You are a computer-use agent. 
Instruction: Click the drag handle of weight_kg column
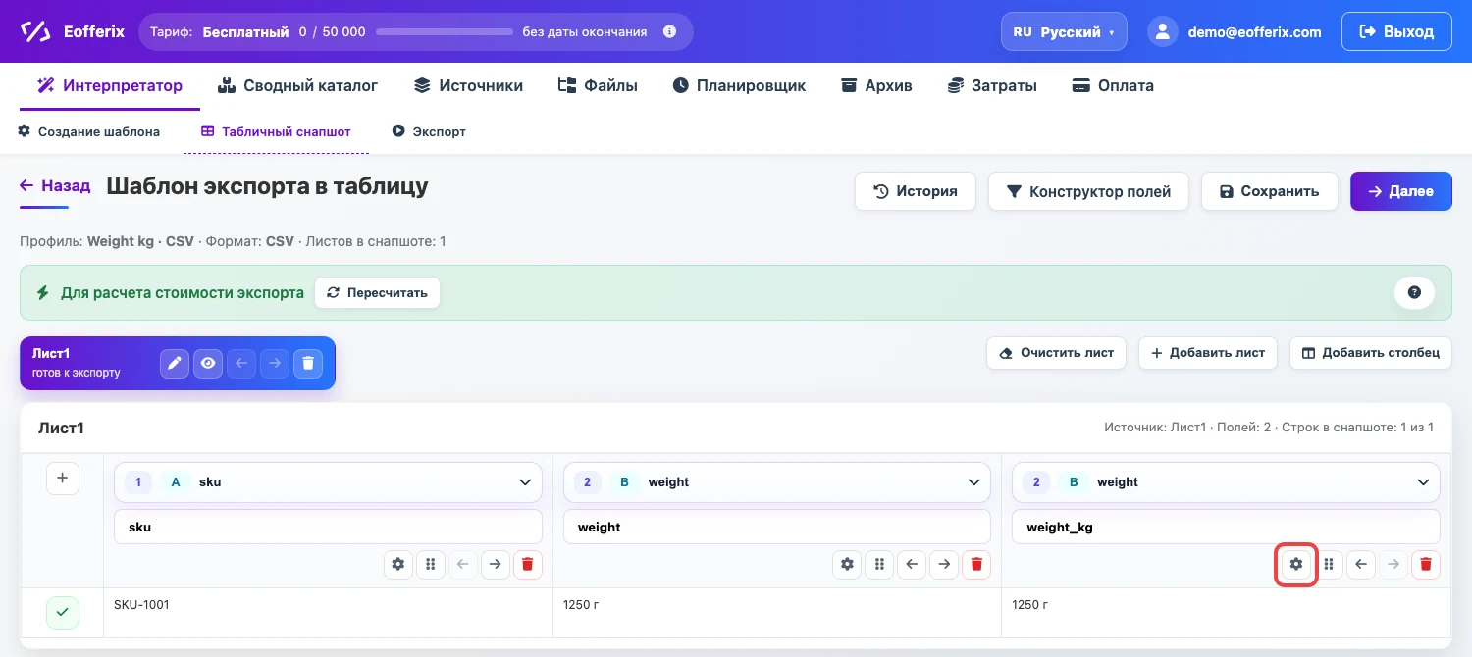[x=1329, y=564]
